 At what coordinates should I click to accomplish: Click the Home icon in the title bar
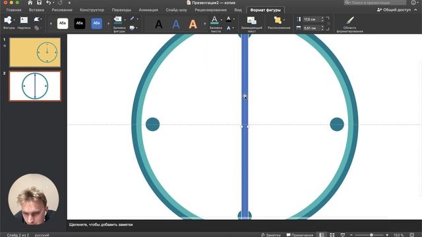tap(30, 3)
